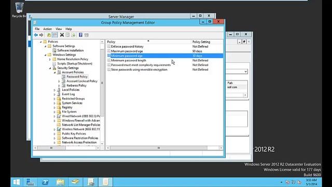Sort by the Policy Setting column header
This screenshot has height=187, width=332.
pos(207,42)
